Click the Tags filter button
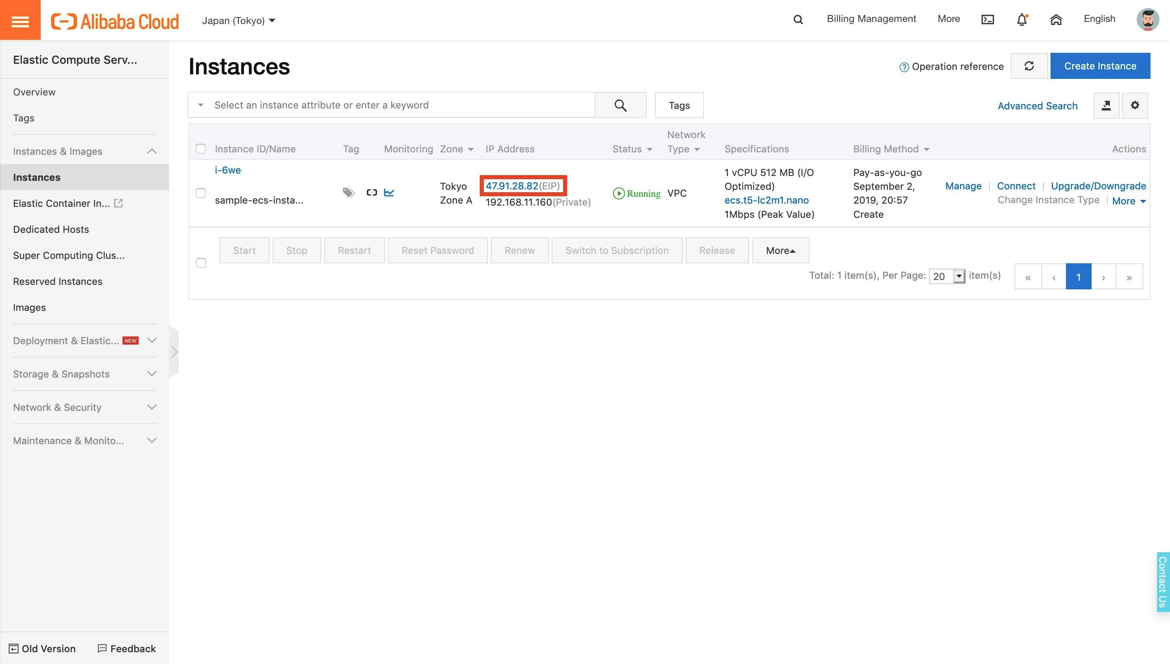The width and height of the screenshot is (1170, 664). point(679,105)
